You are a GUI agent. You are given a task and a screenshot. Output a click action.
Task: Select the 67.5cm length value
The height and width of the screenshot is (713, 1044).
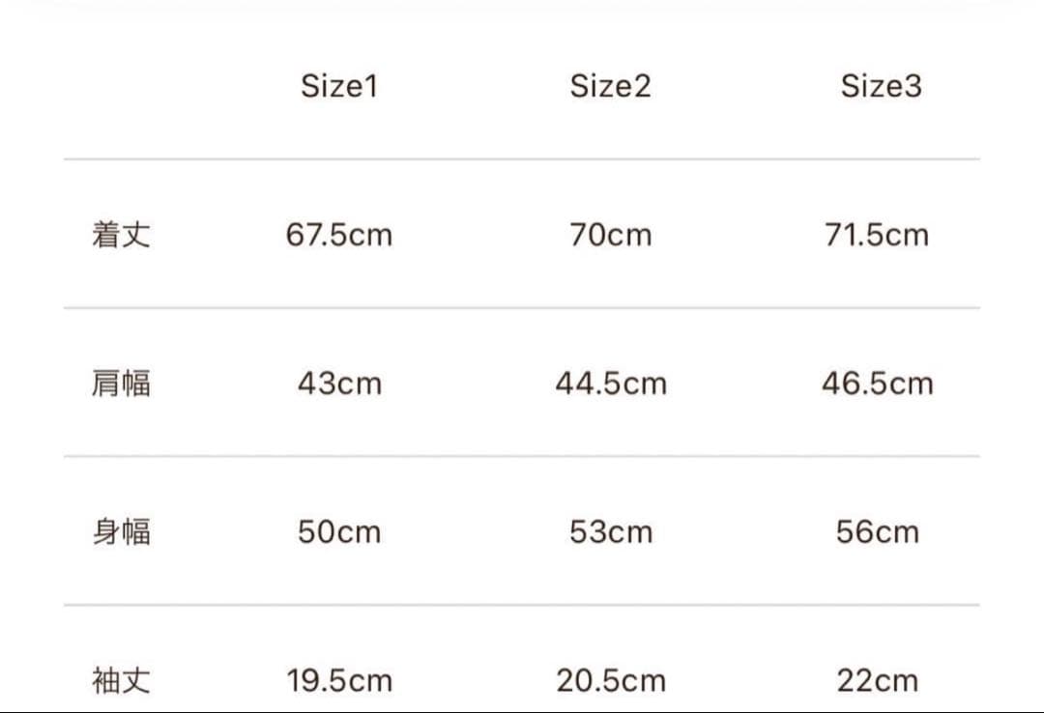point(339,235)
